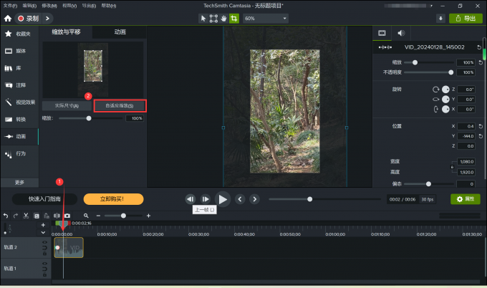This screenshot has height=288, width=487.
Task: Activate the Pan hand tool
Action: coord(223,19)
